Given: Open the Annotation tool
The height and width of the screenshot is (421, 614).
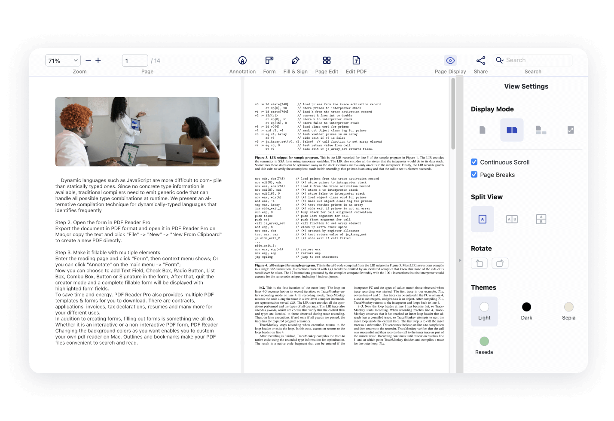Looking at the screenshot, I should pos(242,61).
